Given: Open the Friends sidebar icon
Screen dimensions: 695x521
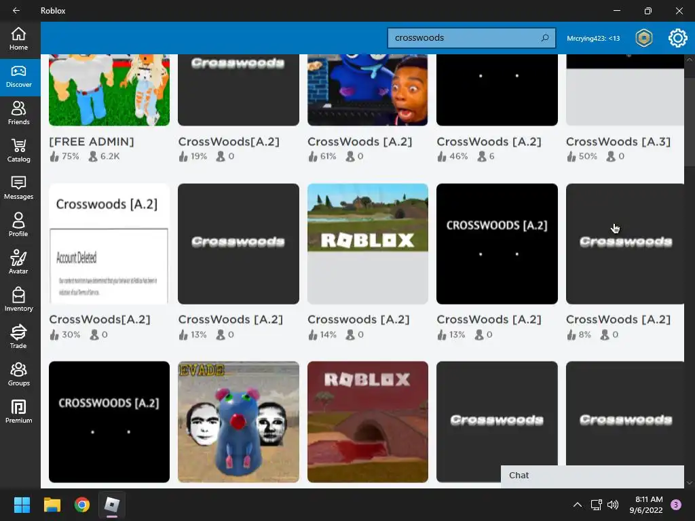Looking at the screenshot, I should pos(18,114).
